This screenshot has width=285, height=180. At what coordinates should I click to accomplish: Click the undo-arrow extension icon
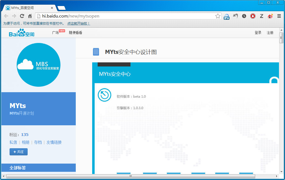[235, 16]
